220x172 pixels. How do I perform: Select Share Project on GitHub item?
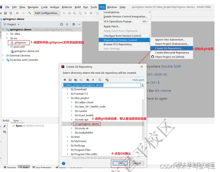[x=172, y=57]
